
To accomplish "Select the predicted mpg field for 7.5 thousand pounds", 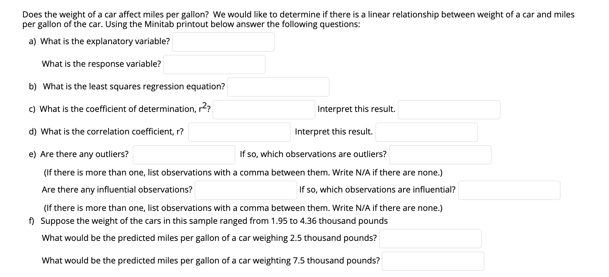I will pos(433,261).
